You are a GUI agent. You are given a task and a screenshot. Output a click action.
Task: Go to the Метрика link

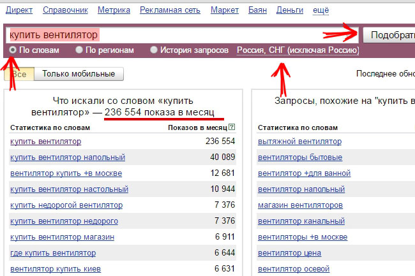(114, 10)
